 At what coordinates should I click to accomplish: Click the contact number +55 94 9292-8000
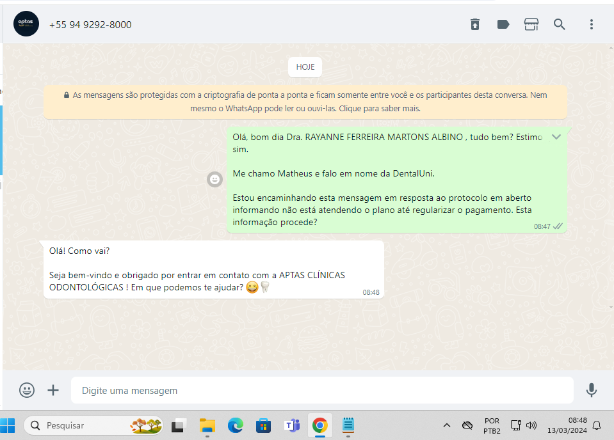[x=90, y=25]
